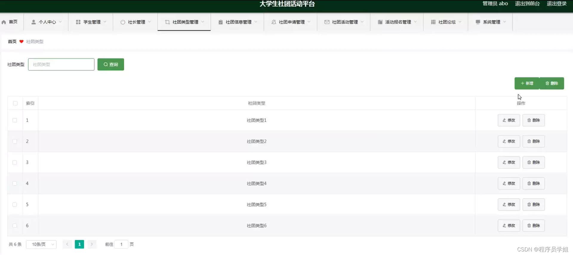This screenshot has width=573, height=255.
Task: Click the trash icon in the 社团类型3 row
Action: (x=529, y=162)
